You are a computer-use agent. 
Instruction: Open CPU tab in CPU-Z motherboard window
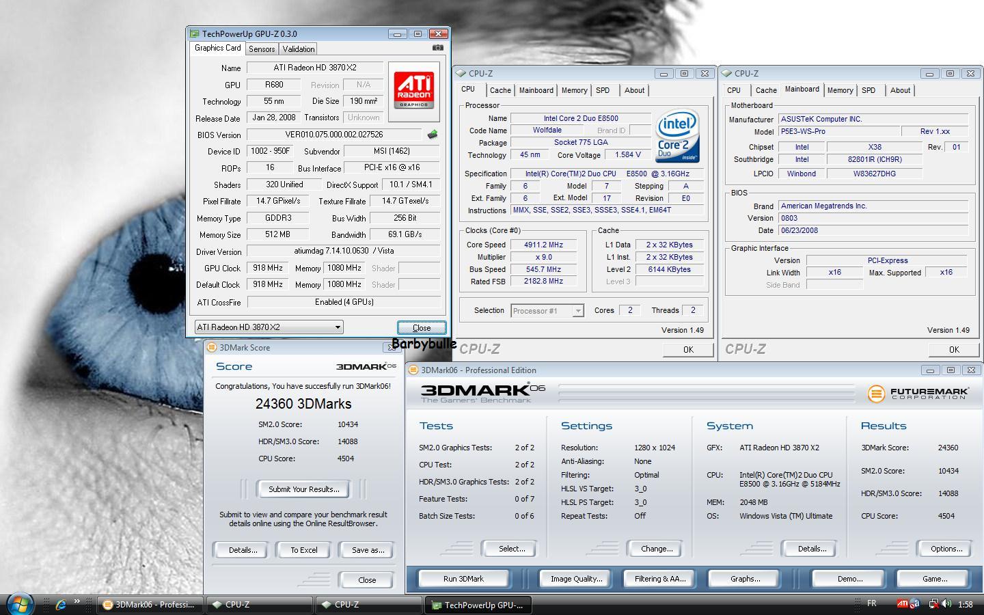point(734,90)
